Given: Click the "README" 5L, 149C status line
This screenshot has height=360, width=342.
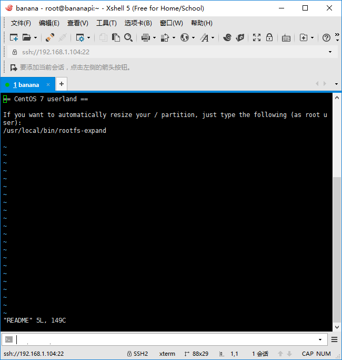Looking at the screenshot, I should point(35,320).
